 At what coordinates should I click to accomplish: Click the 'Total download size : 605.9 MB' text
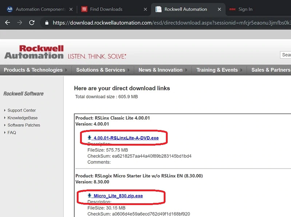click(x=107, y=97)
